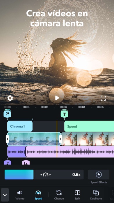
Task: Tap the magic wand effect marker
Action: (x=7, y=114)
